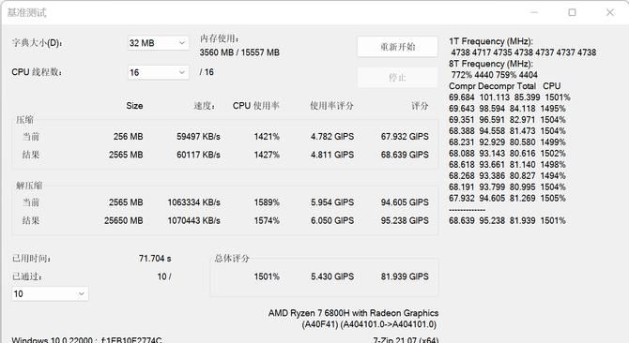
Task: Click the 8T Frequency (MHz) label
Action: tap(491, 64)
